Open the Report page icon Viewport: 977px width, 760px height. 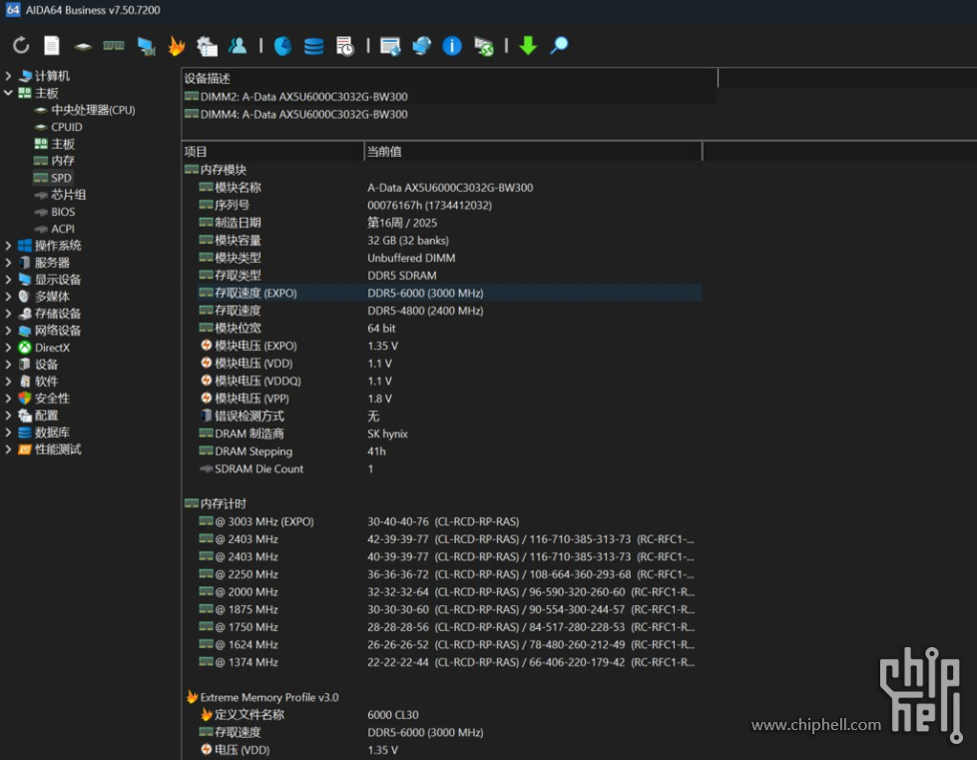pos(52,46)
